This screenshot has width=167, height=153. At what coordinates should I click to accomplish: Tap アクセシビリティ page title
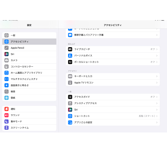[113, 25]
